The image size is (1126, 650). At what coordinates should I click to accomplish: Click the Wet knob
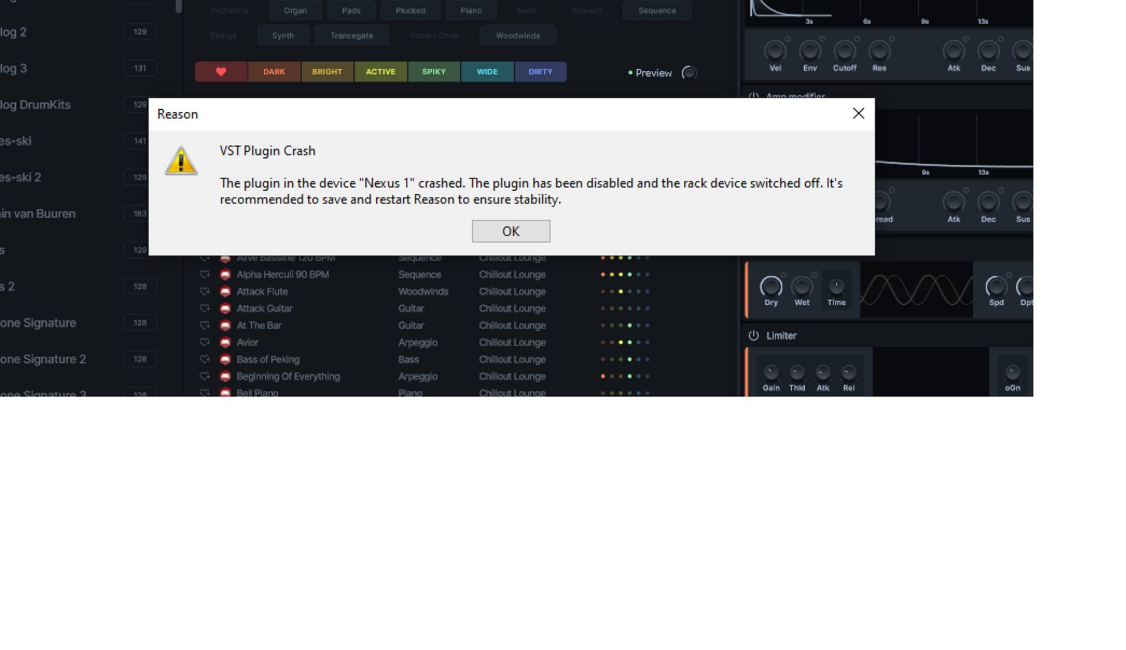802,286
